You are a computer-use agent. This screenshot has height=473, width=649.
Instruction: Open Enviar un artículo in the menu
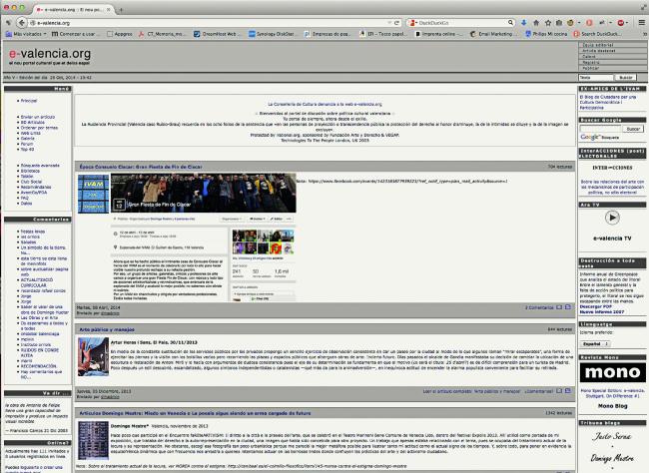coord(38,117)
